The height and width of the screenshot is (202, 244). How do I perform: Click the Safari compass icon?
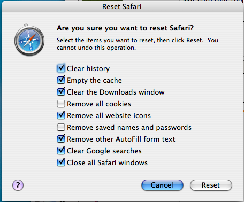pos(29,40)
